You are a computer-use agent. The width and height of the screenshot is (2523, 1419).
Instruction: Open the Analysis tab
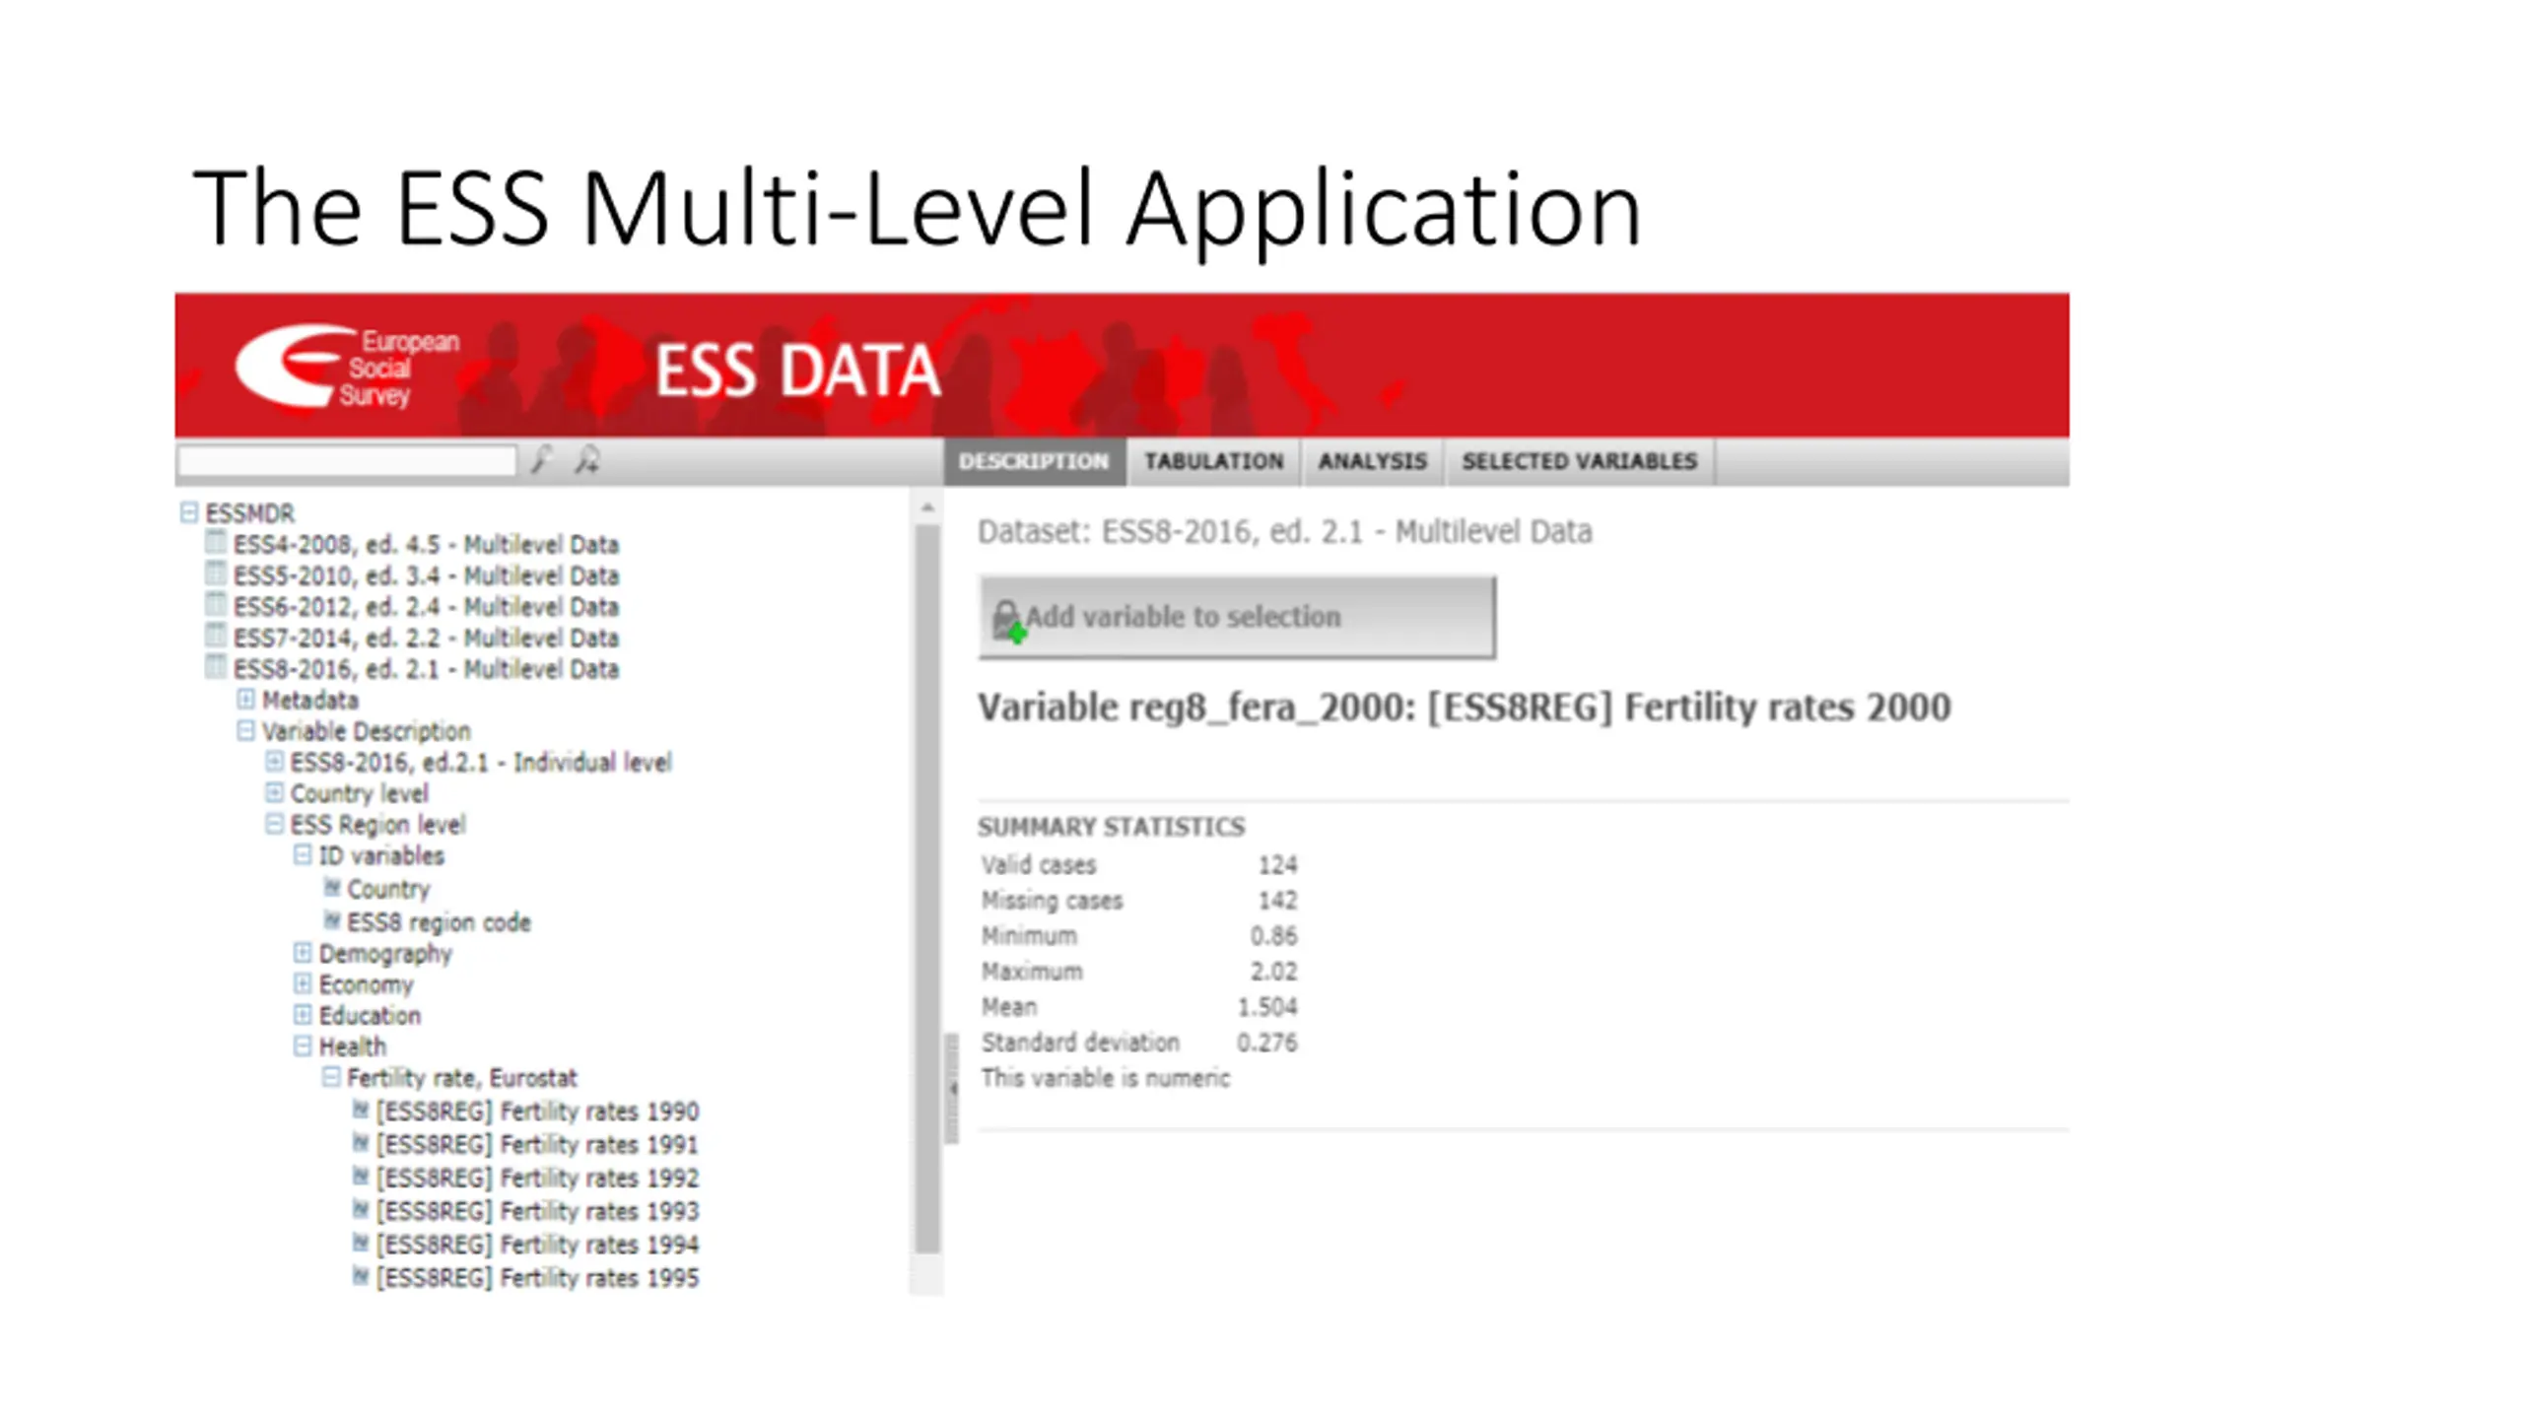click(x=1373, y=461)
